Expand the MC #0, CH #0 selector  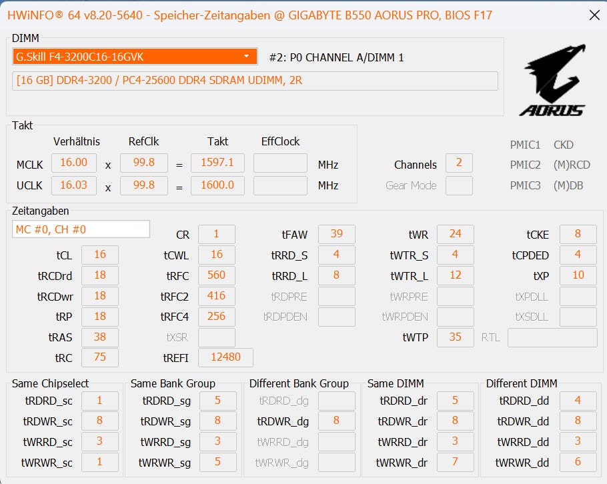(x=81, y=229)
